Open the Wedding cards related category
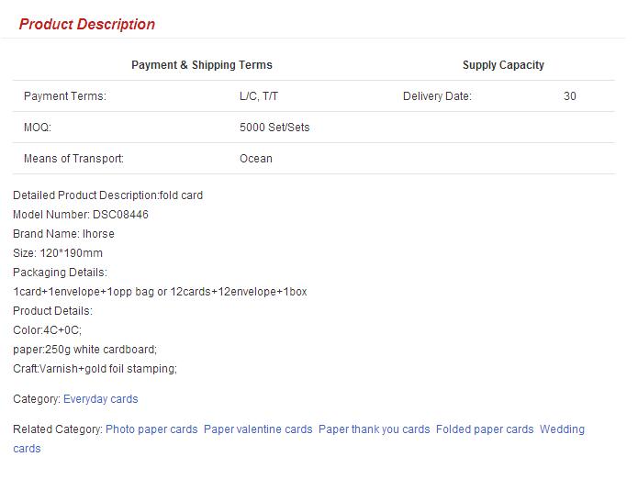 [x=561, y=429]
